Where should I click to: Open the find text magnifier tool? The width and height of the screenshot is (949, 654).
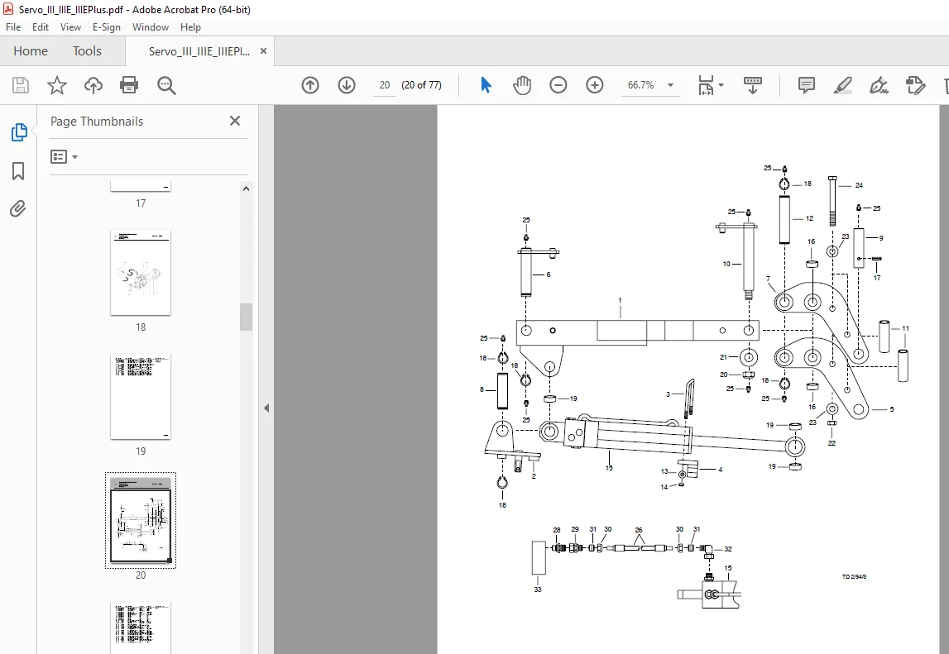click(x=165, y=85)
